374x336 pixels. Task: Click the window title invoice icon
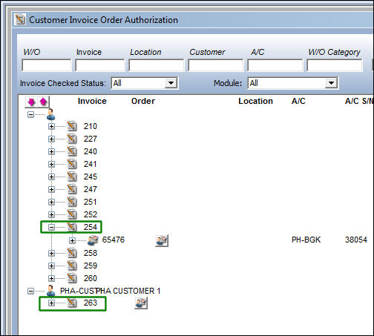point(20,19)
